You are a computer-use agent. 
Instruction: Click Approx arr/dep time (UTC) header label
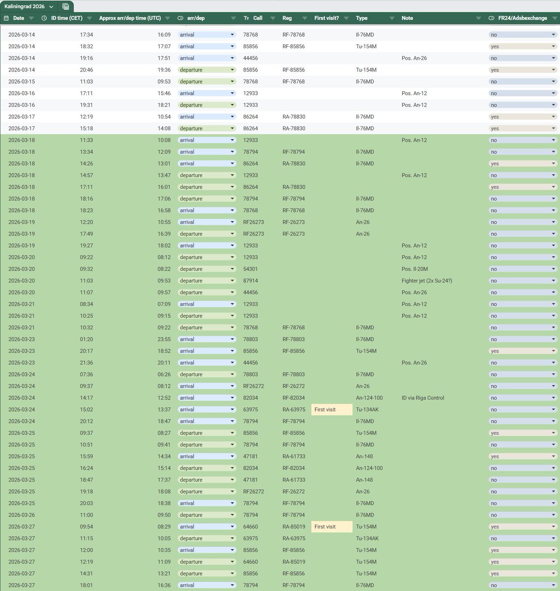pos(130,18)
